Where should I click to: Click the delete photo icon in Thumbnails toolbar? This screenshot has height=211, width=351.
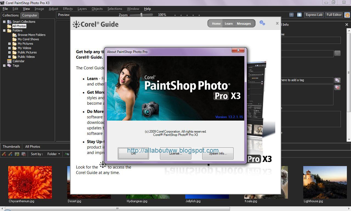(x=24, y=154)
